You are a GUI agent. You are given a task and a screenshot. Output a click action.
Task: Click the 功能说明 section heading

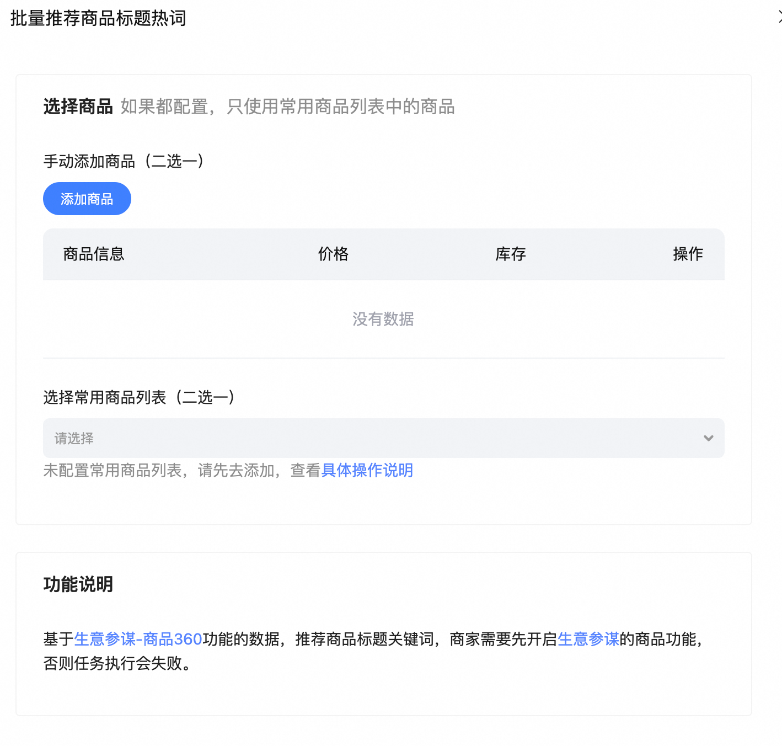point(78,584)
